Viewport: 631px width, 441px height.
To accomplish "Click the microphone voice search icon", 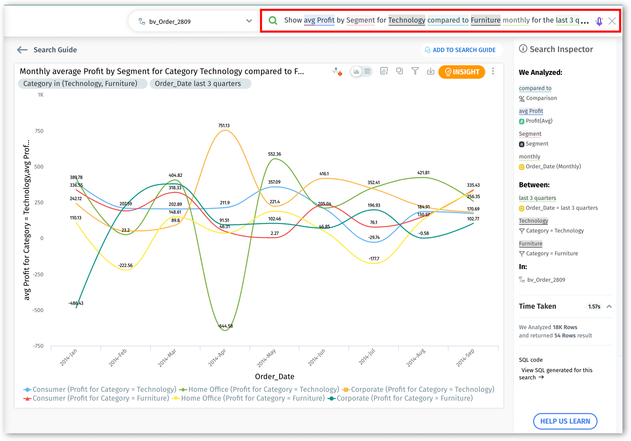I will (599, 21).
